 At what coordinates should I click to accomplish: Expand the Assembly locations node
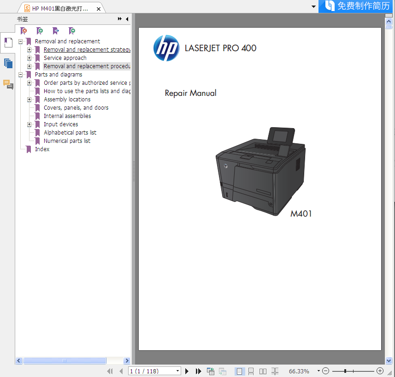pyautogui.click(x=29, y=100)
